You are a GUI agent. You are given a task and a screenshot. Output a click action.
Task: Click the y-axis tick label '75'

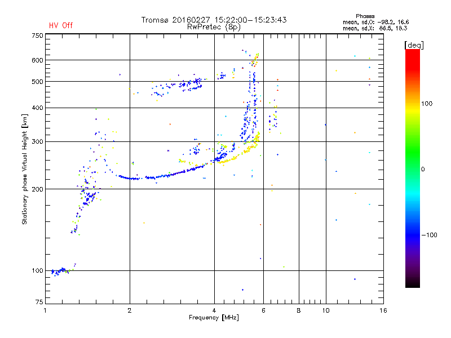click(x=39, y=302)
